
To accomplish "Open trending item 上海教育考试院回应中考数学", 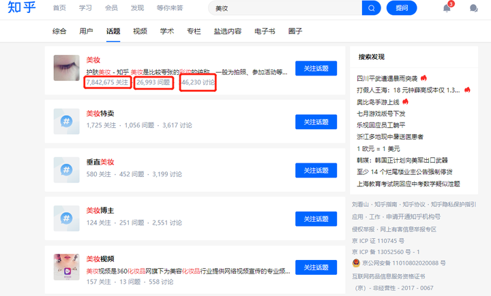I will pyautogui.click(x=408, y=184).
